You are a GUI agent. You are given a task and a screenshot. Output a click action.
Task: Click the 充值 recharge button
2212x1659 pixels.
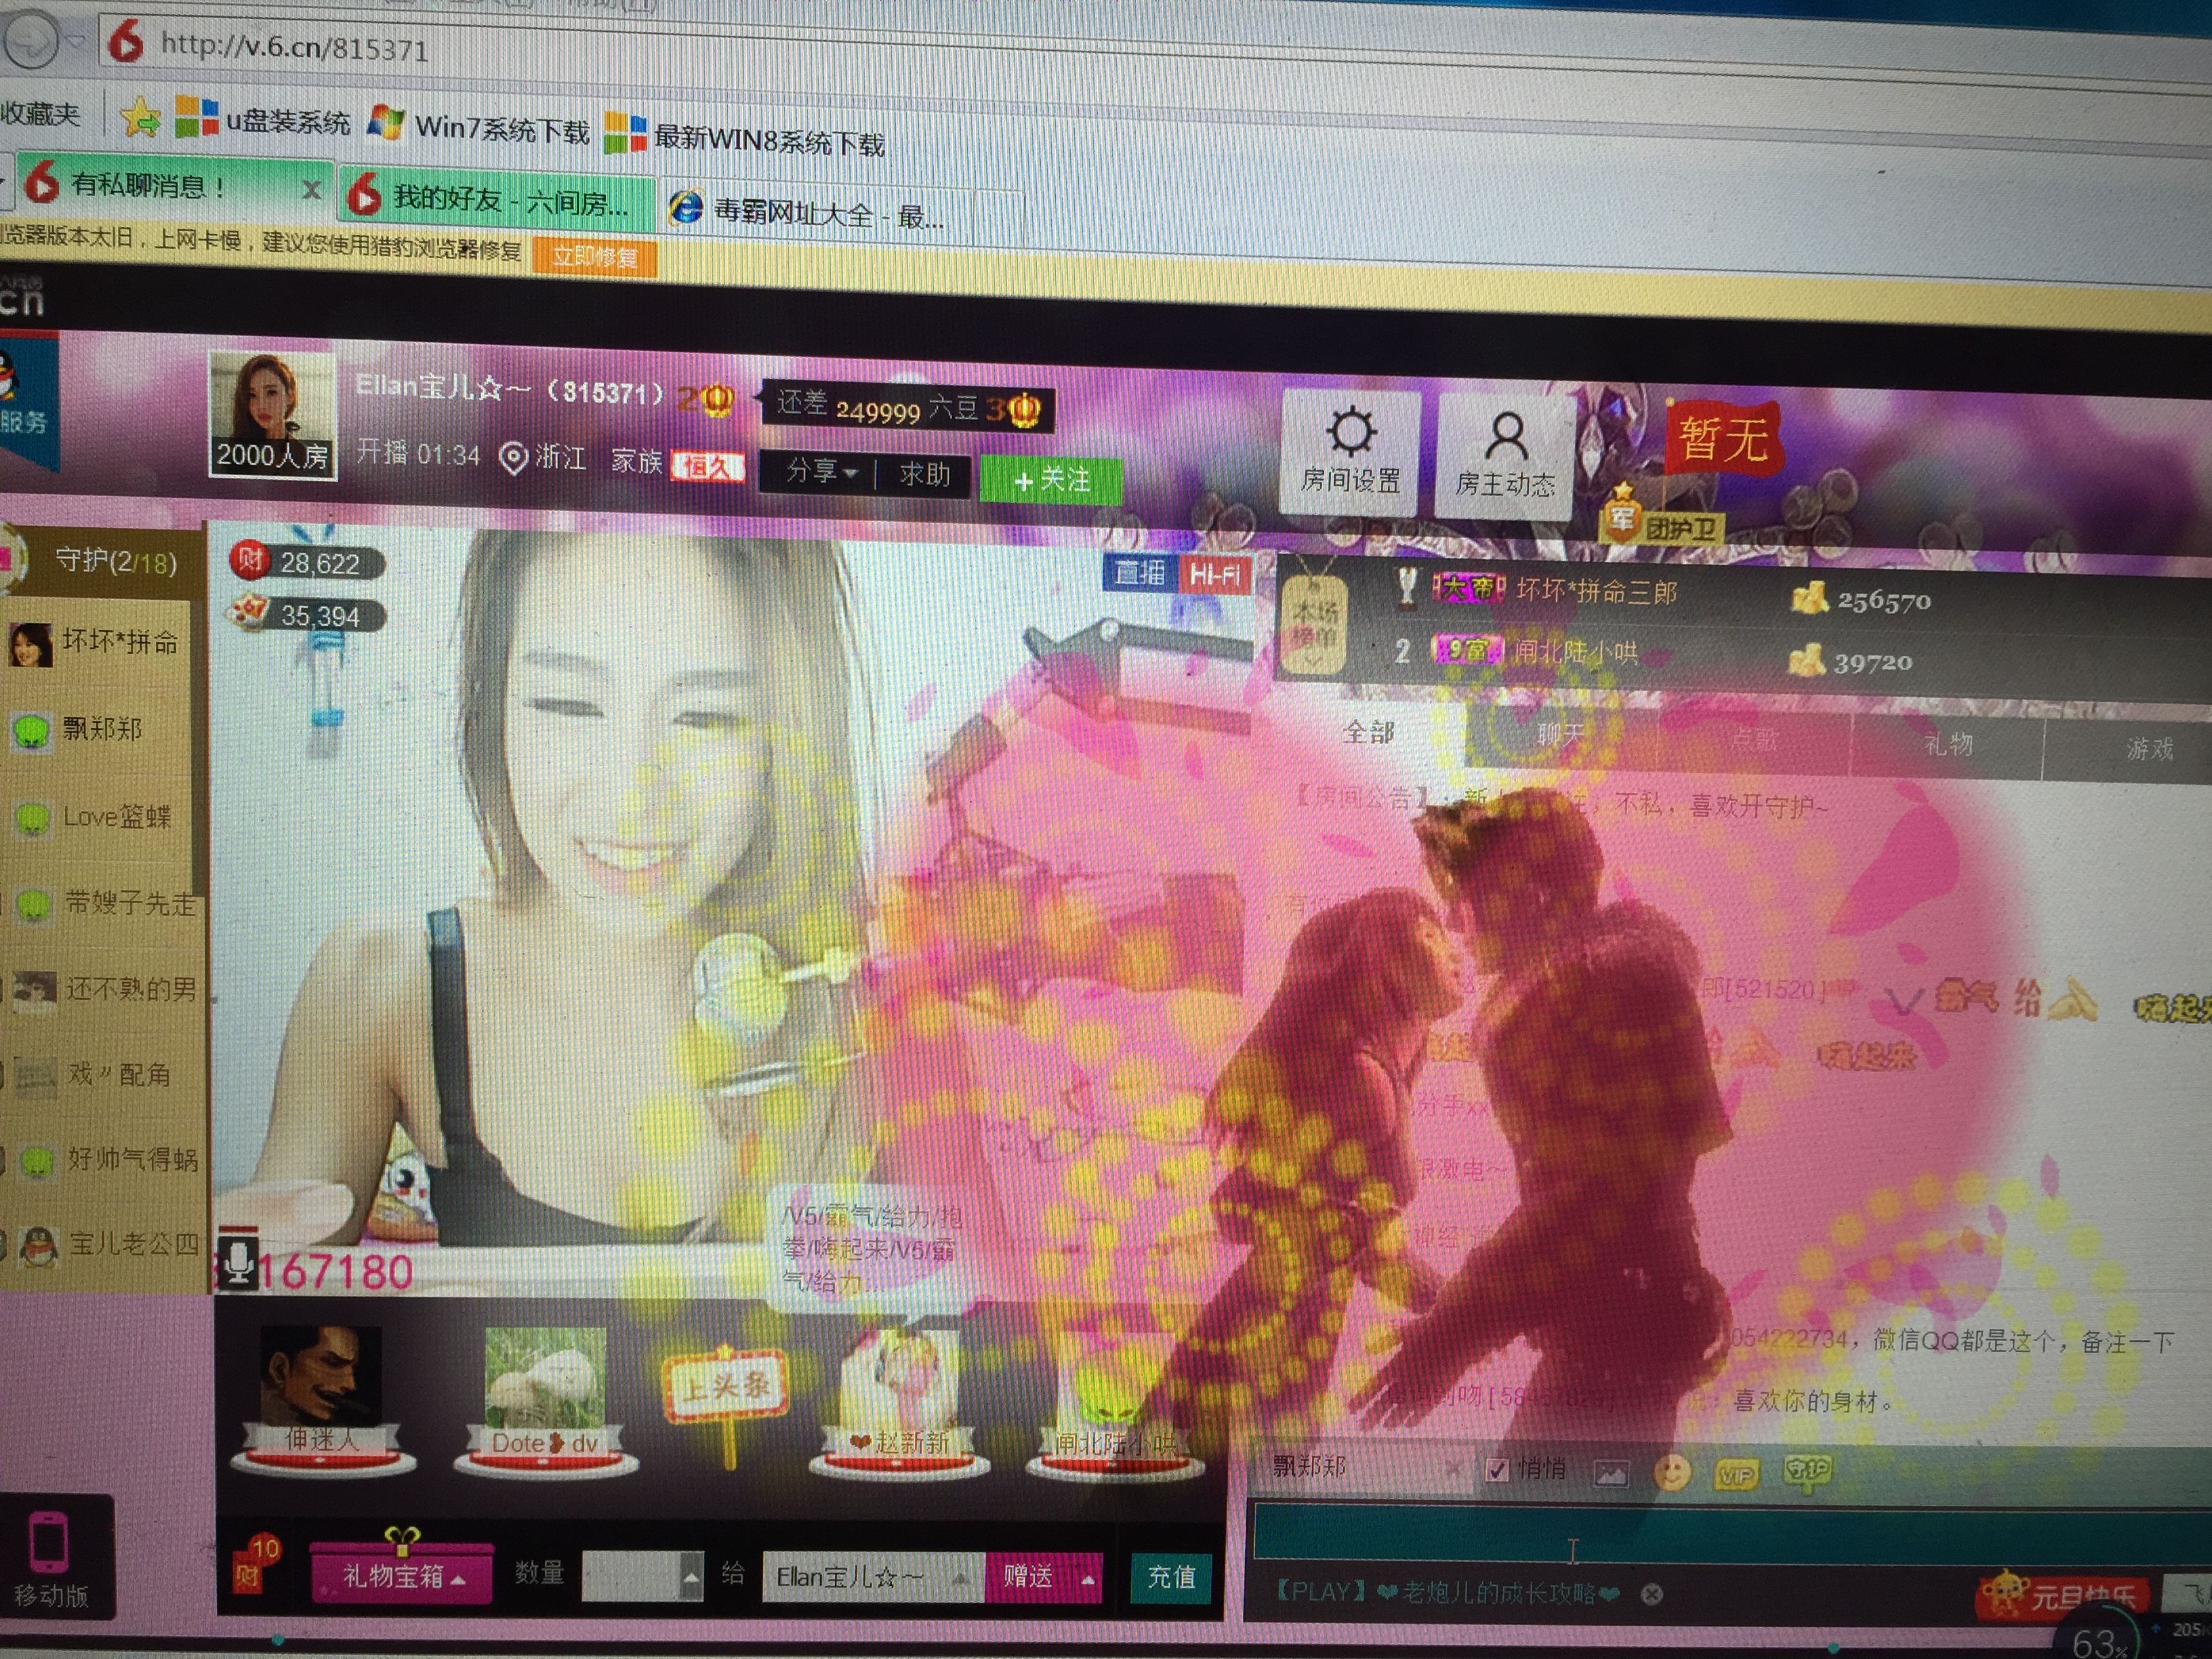click(x=1170, y=1577)
